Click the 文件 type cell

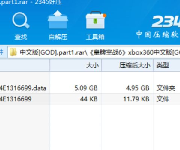tap(163, 99)
